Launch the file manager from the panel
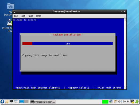Image resolution: width=140 pixels, height=105 pixels. pyautogui.click(x=7, y=102)
